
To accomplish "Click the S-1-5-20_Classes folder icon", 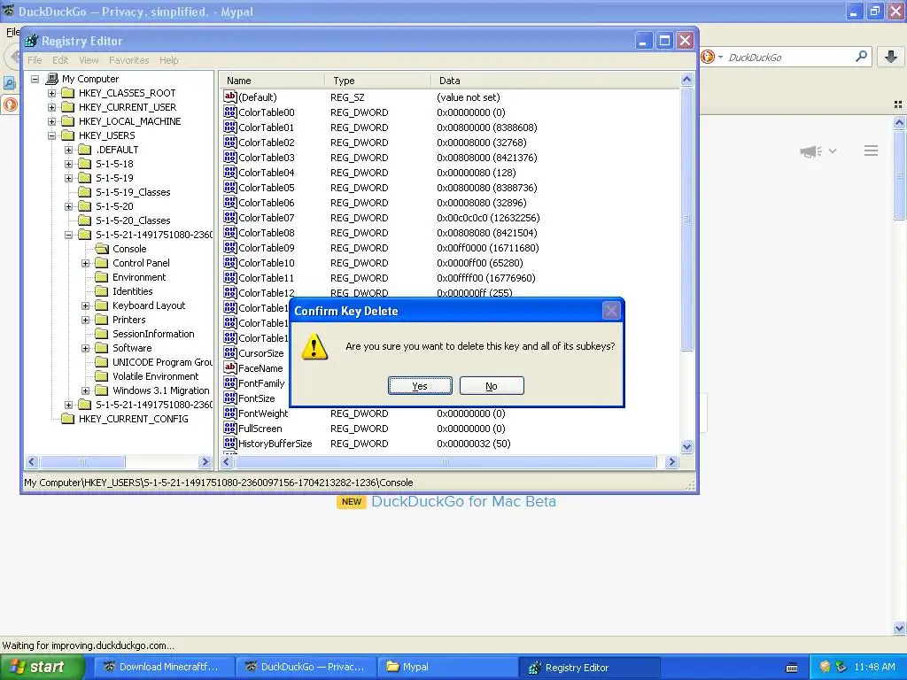I will 85,220.
